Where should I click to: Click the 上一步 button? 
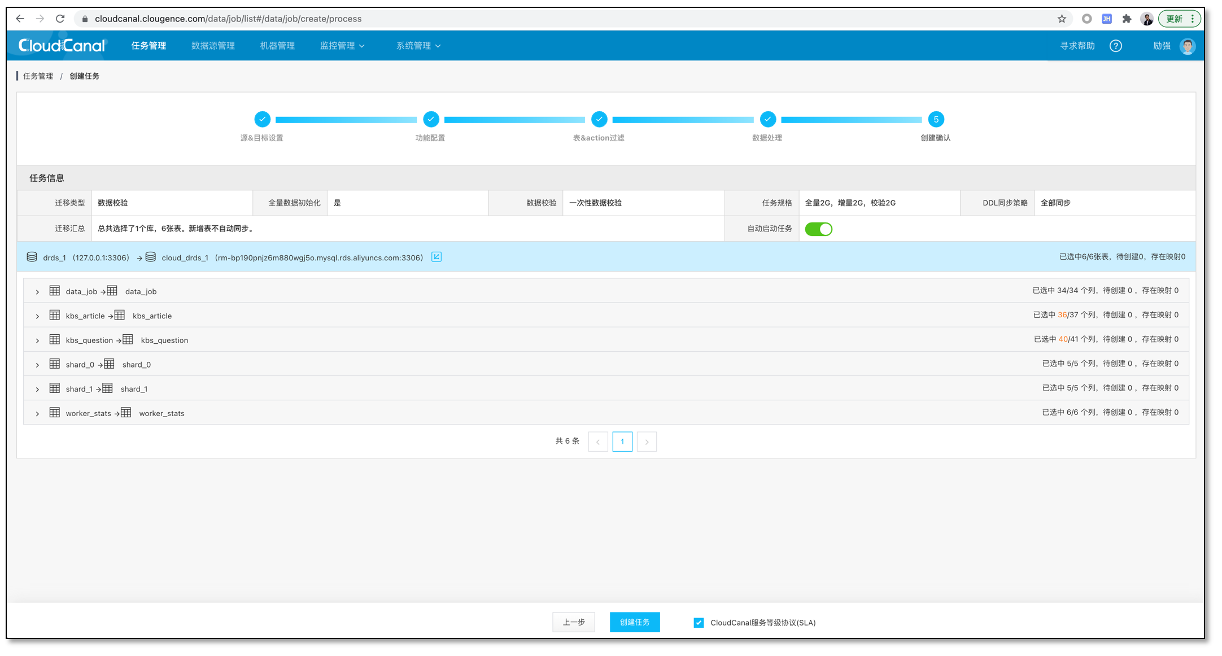(574, 622)
